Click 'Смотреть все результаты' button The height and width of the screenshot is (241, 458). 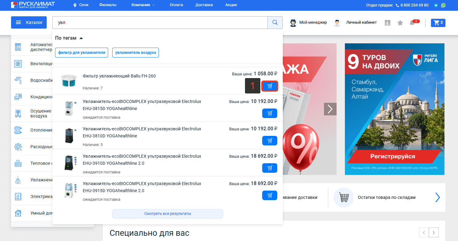click(x=168, y=214)
